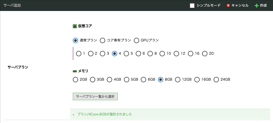Click the memory module icon
The height and width of the screenshot is (123, 273).
(75, 71)
